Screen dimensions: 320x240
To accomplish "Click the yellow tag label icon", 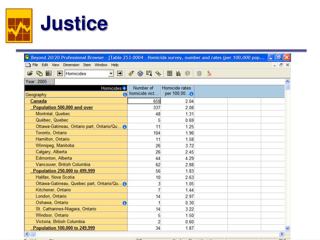I will click(131, 73).
